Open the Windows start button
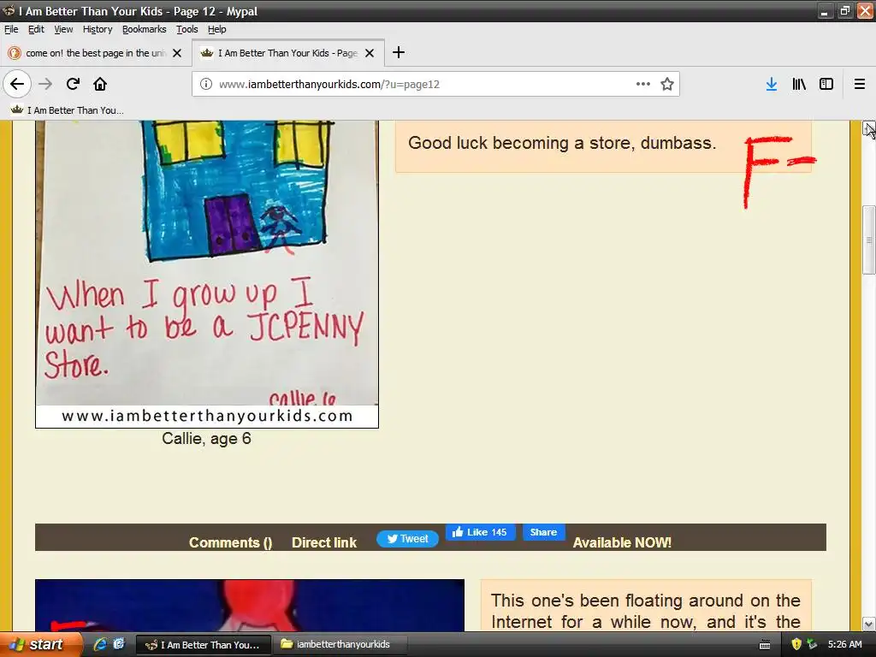The width and height of the screenshot is (876, 657). pyautogui.click(x=40, y=644)
